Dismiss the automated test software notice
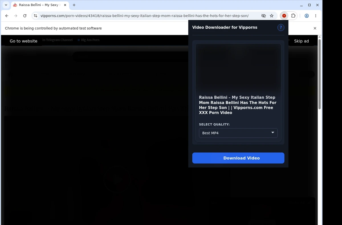 pos(315,28)
